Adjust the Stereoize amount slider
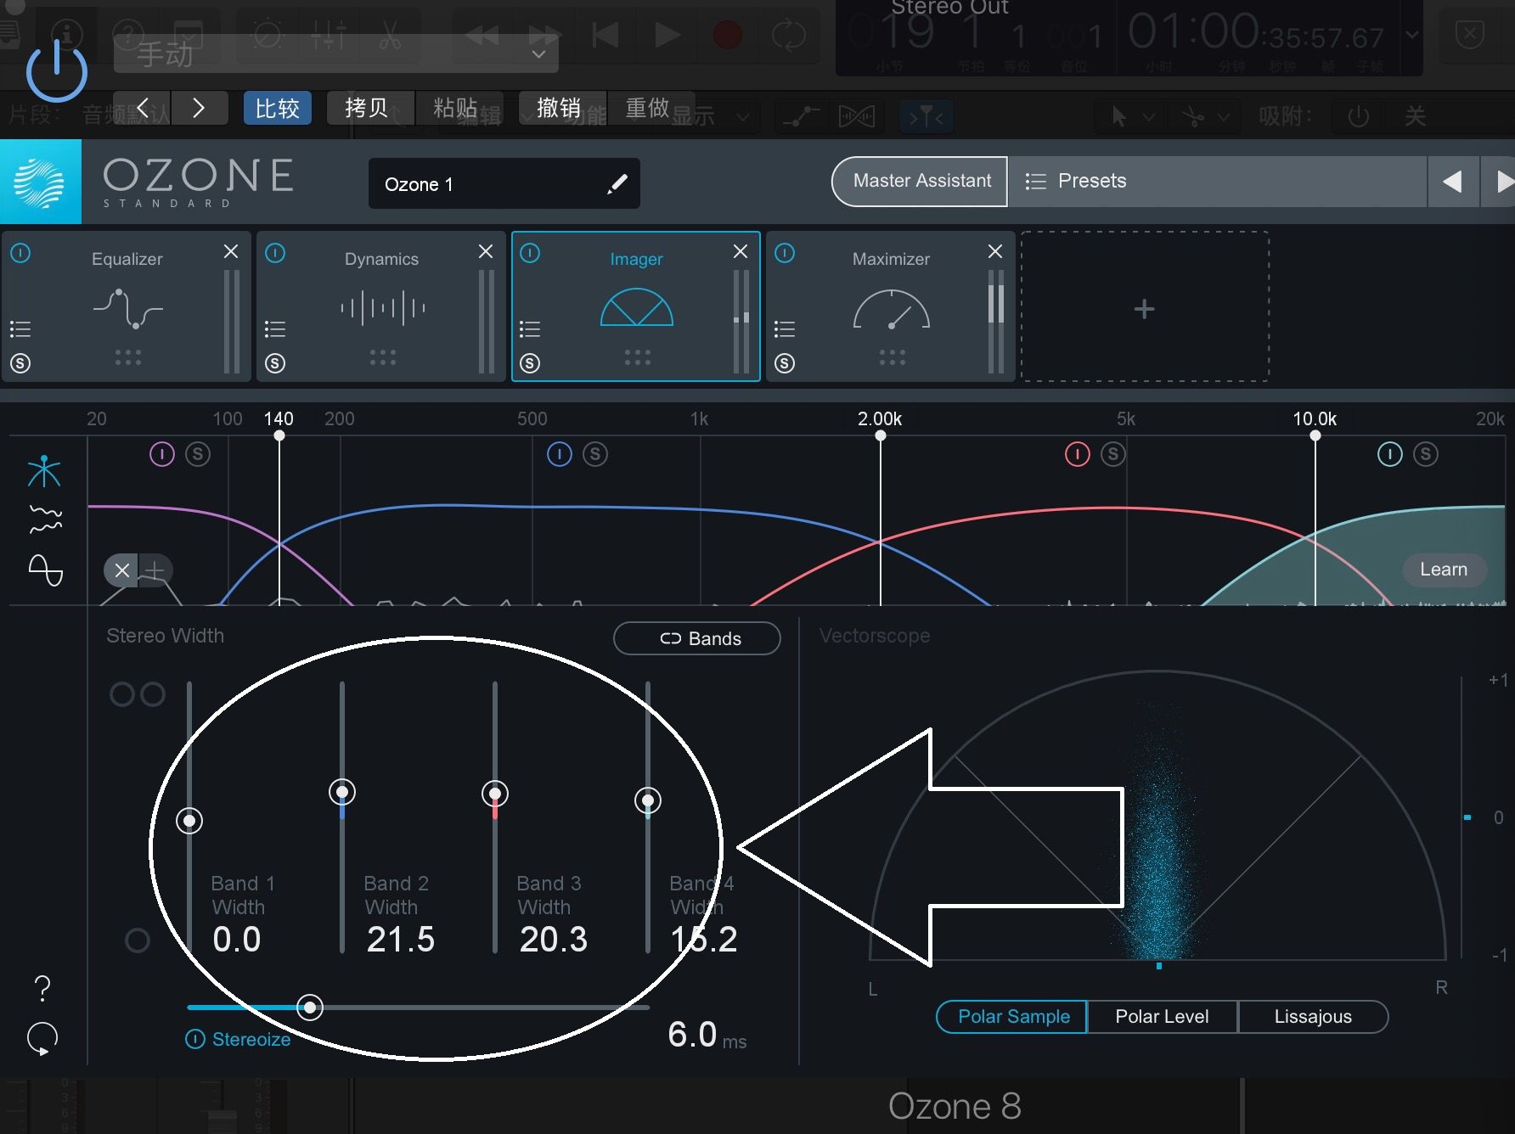The height and width of the screenshot is (1134, 1515). [x=310, y=1008]
